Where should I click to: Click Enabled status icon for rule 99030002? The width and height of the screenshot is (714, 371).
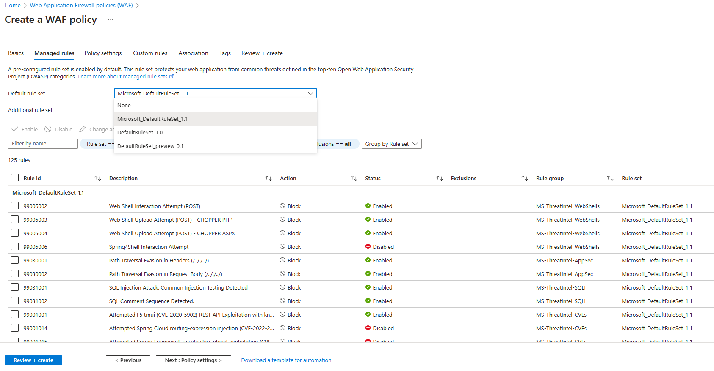coord(368,274)
